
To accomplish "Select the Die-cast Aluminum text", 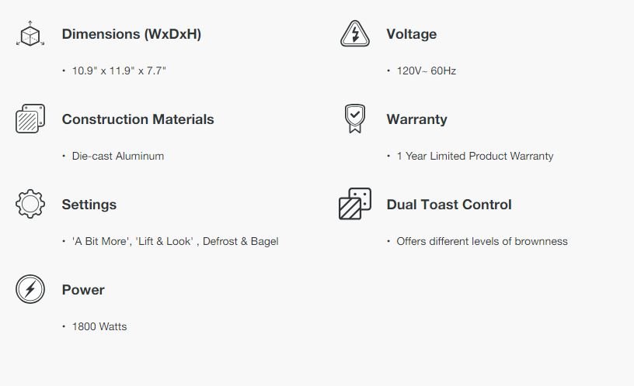I will 118,156.
